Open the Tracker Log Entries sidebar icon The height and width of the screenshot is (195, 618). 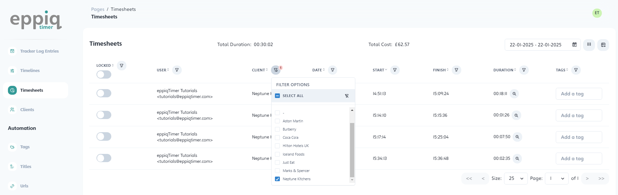coord(12,51)
